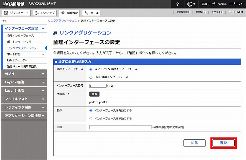Image resolution: width=246 pixels, height=160 pixels.
Task: Click the 管理ユーザー:admin label
Action: (x=214, y=4)
